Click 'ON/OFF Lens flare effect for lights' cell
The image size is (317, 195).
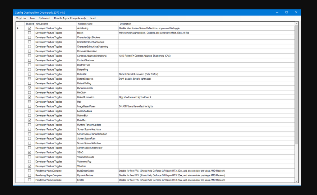pos(206,106)
